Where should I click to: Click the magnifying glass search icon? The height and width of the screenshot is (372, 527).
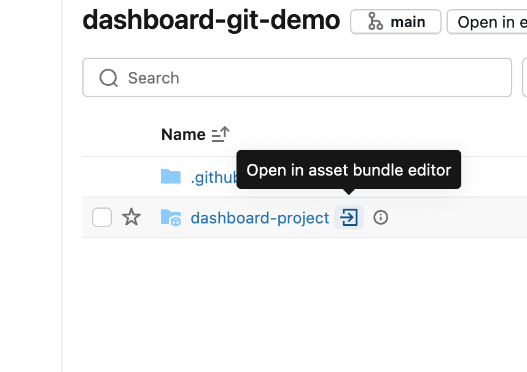[108, 77]
